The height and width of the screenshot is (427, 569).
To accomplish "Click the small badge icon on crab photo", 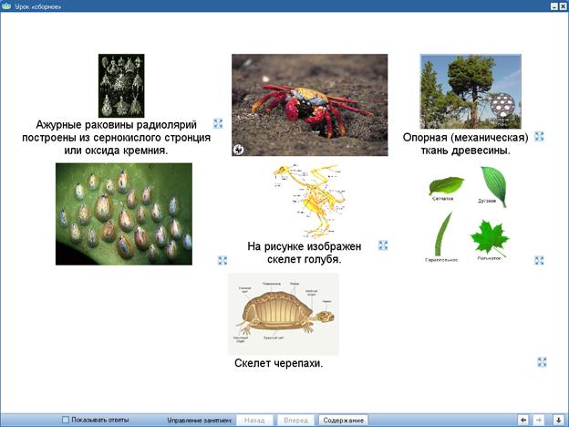I will coord(238,149).
